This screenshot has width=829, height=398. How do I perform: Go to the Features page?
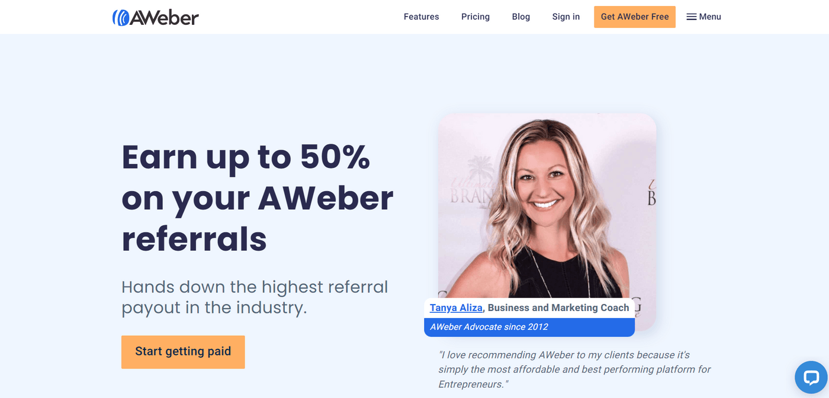point(421,17)
